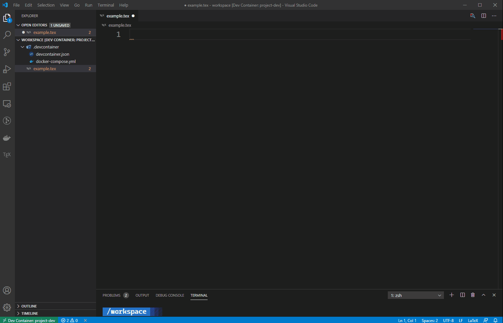This screenshot has width=503, height=323.
Task: Split the terminal panel
Action: [462, 295]
